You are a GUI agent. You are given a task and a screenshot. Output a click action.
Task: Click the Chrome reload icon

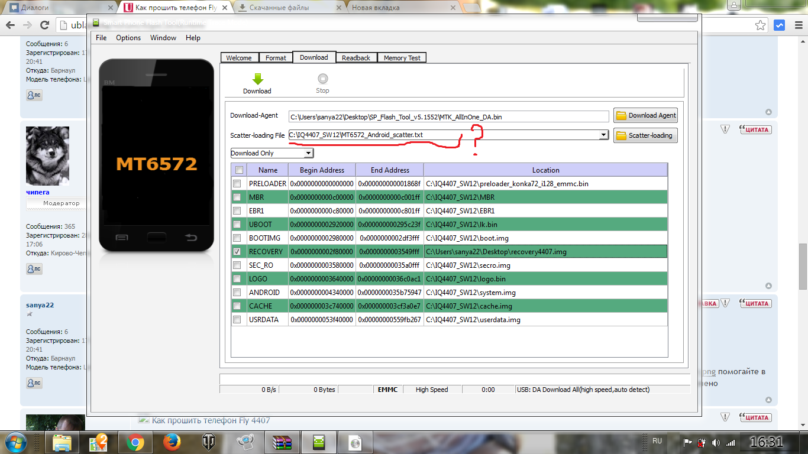(44, 25)
